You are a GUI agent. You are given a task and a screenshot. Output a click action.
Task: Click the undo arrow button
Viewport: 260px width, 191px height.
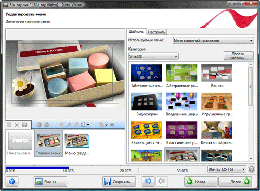[148, 182]
